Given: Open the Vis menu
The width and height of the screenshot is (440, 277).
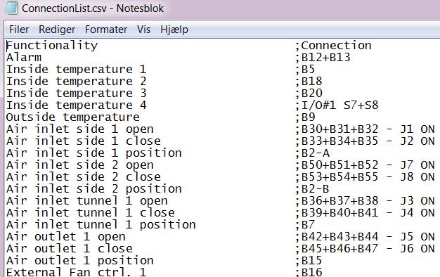Looking at the screenshot, I should coord(143,30).
